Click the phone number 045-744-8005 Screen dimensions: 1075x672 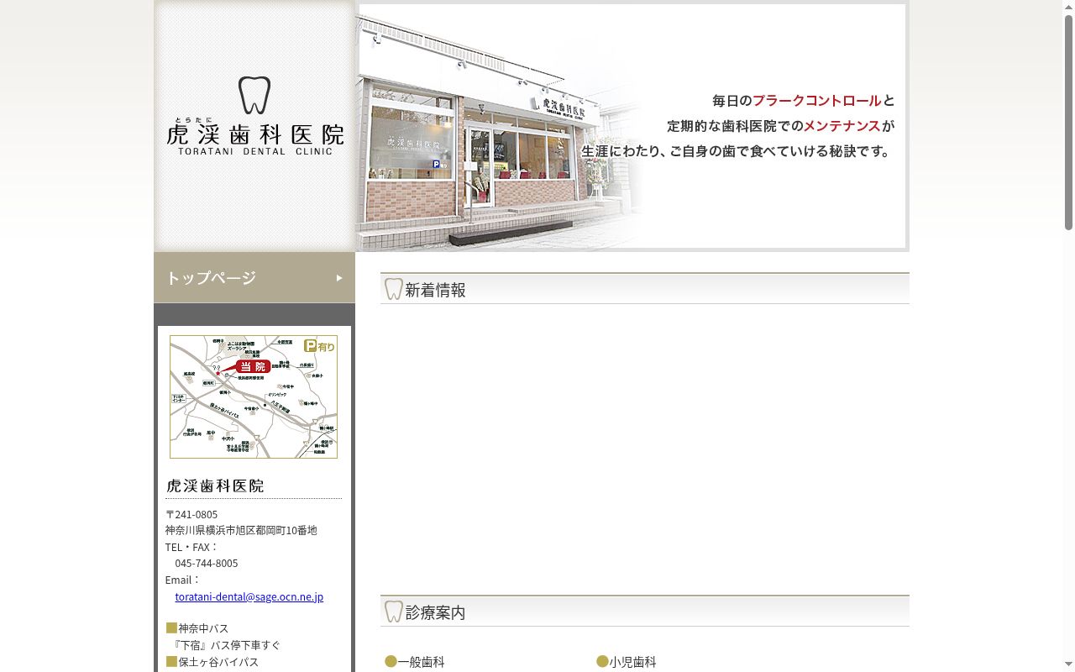click(207, 563)
